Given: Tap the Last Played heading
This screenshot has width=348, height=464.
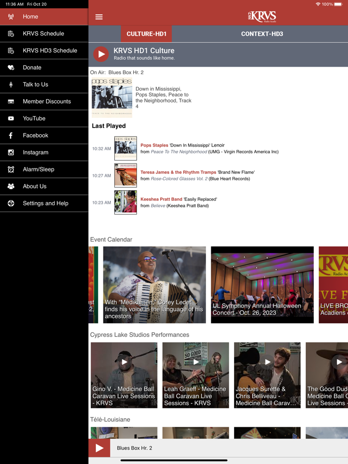Looking at the screenshot, I should (109, 126).
